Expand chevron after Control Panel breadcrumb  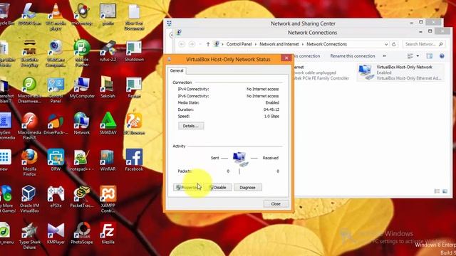coord(256,44)
